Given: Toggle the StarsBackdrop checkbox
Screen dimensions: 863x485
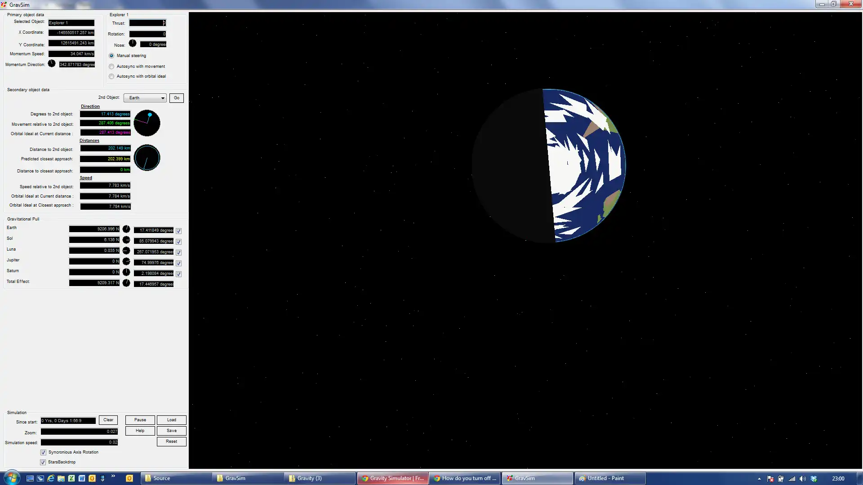Looking at the screenshot, I should 43,461.
